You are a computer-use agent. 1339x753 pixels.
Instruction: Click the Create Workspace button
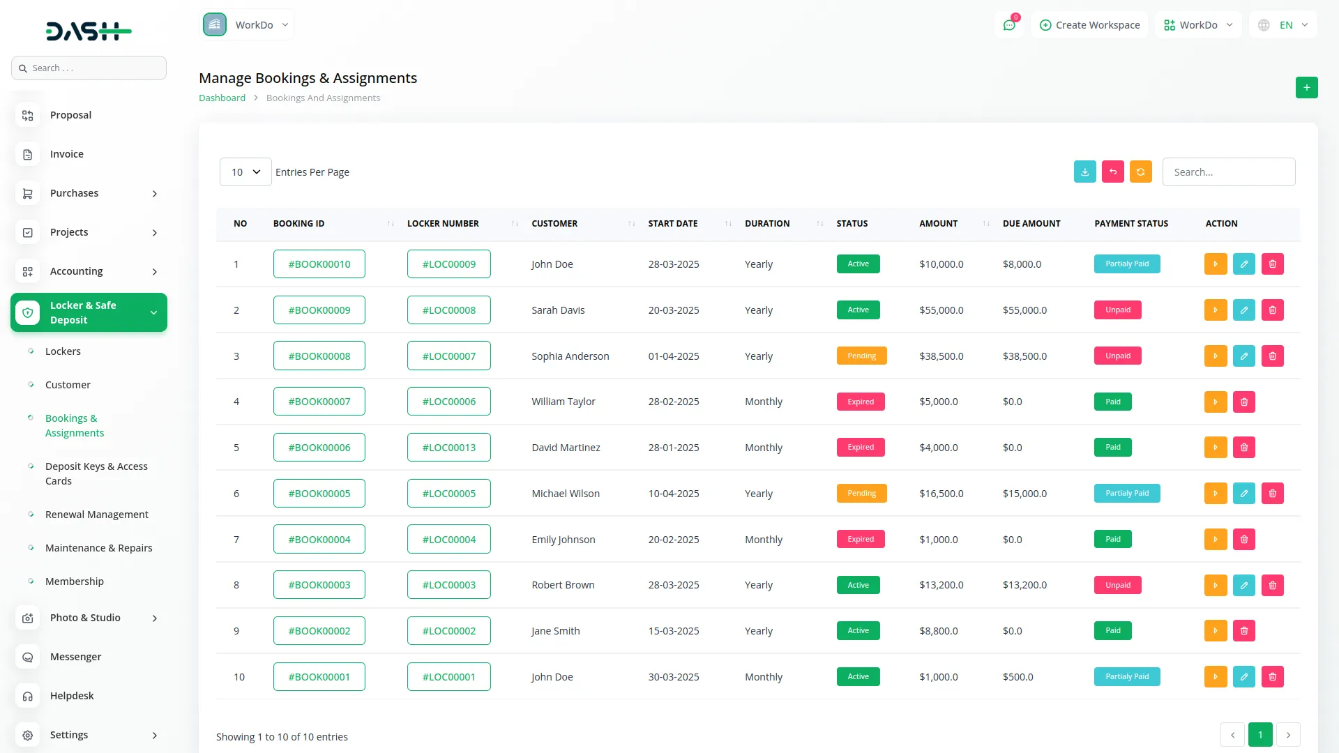(1089, 24)
